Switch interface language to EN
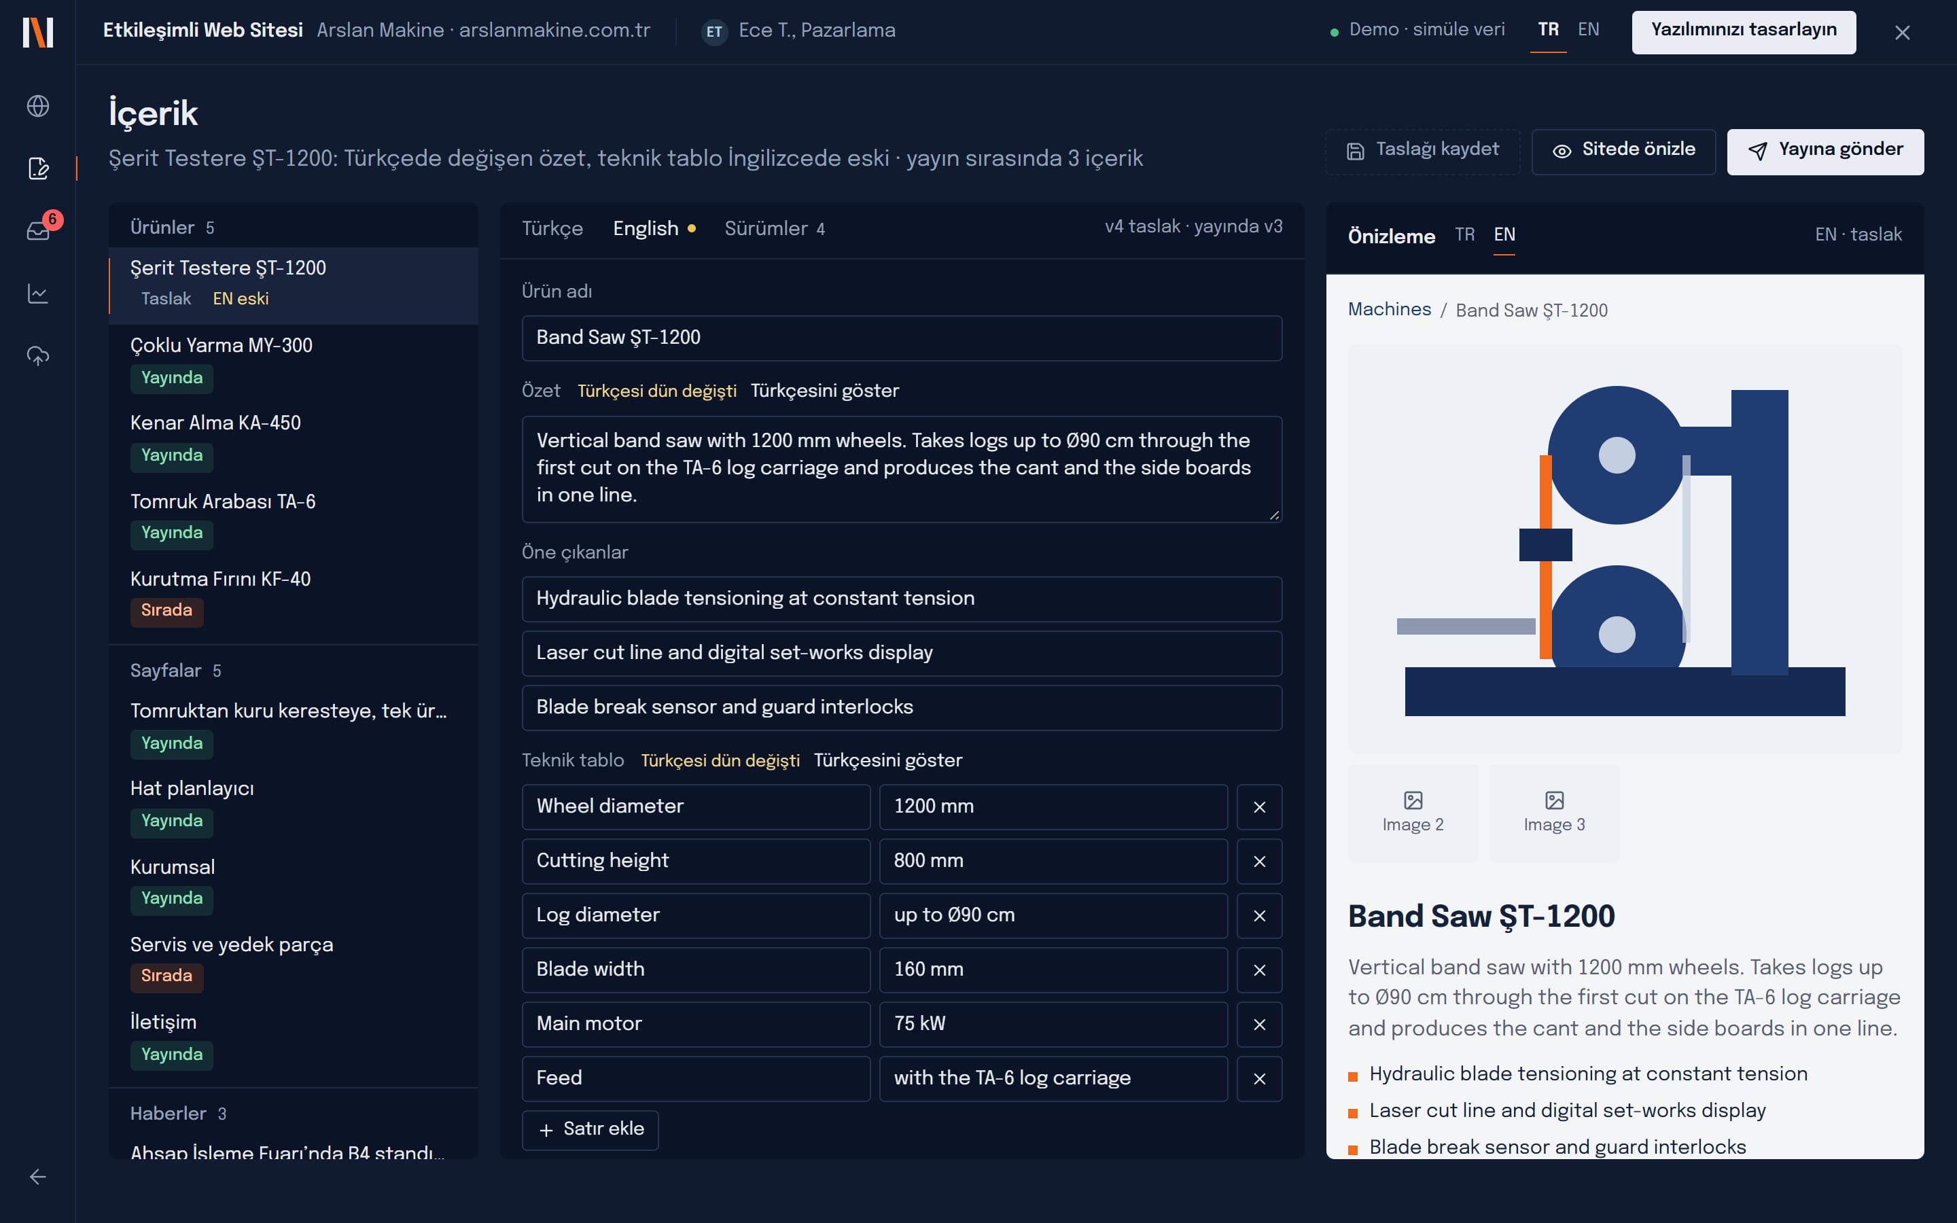 pyautogui.click(x=1588, y=30)
